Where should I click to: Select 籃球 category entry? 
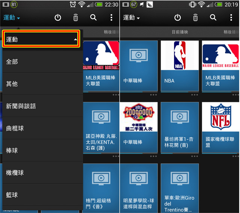coord(42,195)
